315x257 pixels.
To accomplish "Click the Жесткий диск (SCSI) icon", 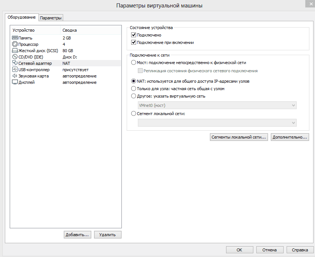I will [x=15, y=51].
